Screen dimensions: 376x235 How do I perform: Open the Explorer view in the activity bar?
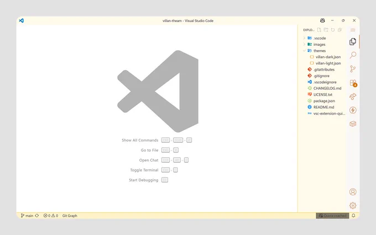(353, 41)
